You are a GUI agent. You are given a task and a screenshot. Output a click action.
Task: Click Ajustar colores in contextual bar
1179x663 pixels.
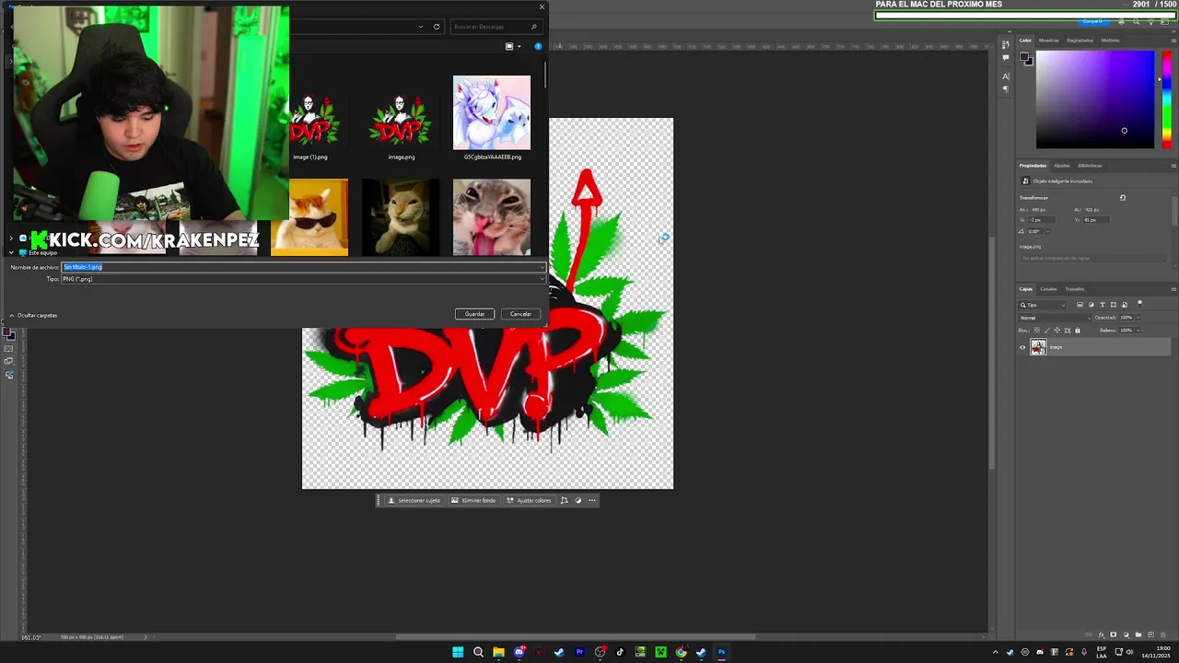pyautogui.click(x=529, y=501)
